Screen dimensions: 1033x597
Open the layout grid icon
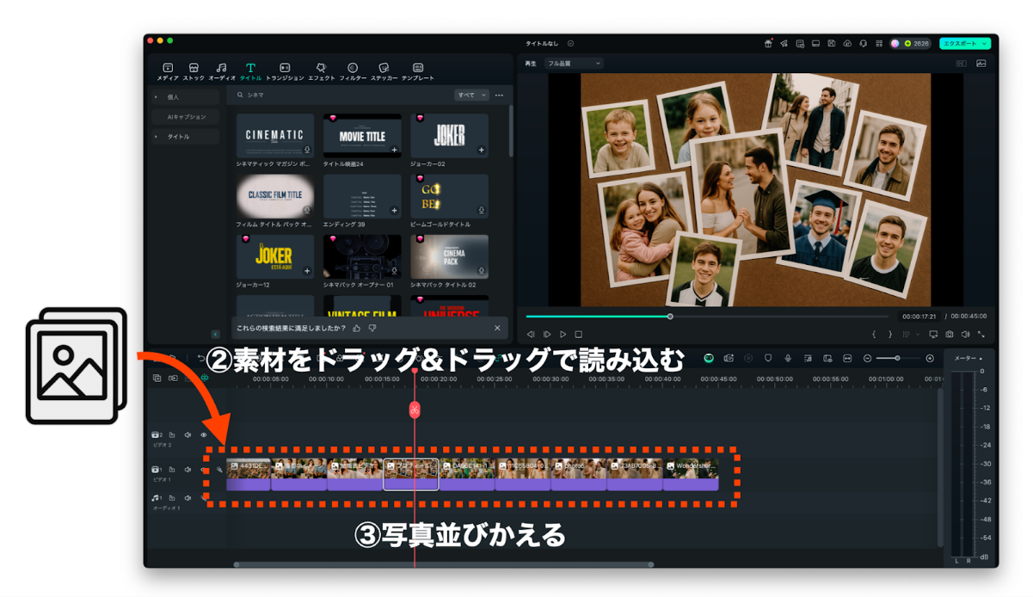pos(878,43)
